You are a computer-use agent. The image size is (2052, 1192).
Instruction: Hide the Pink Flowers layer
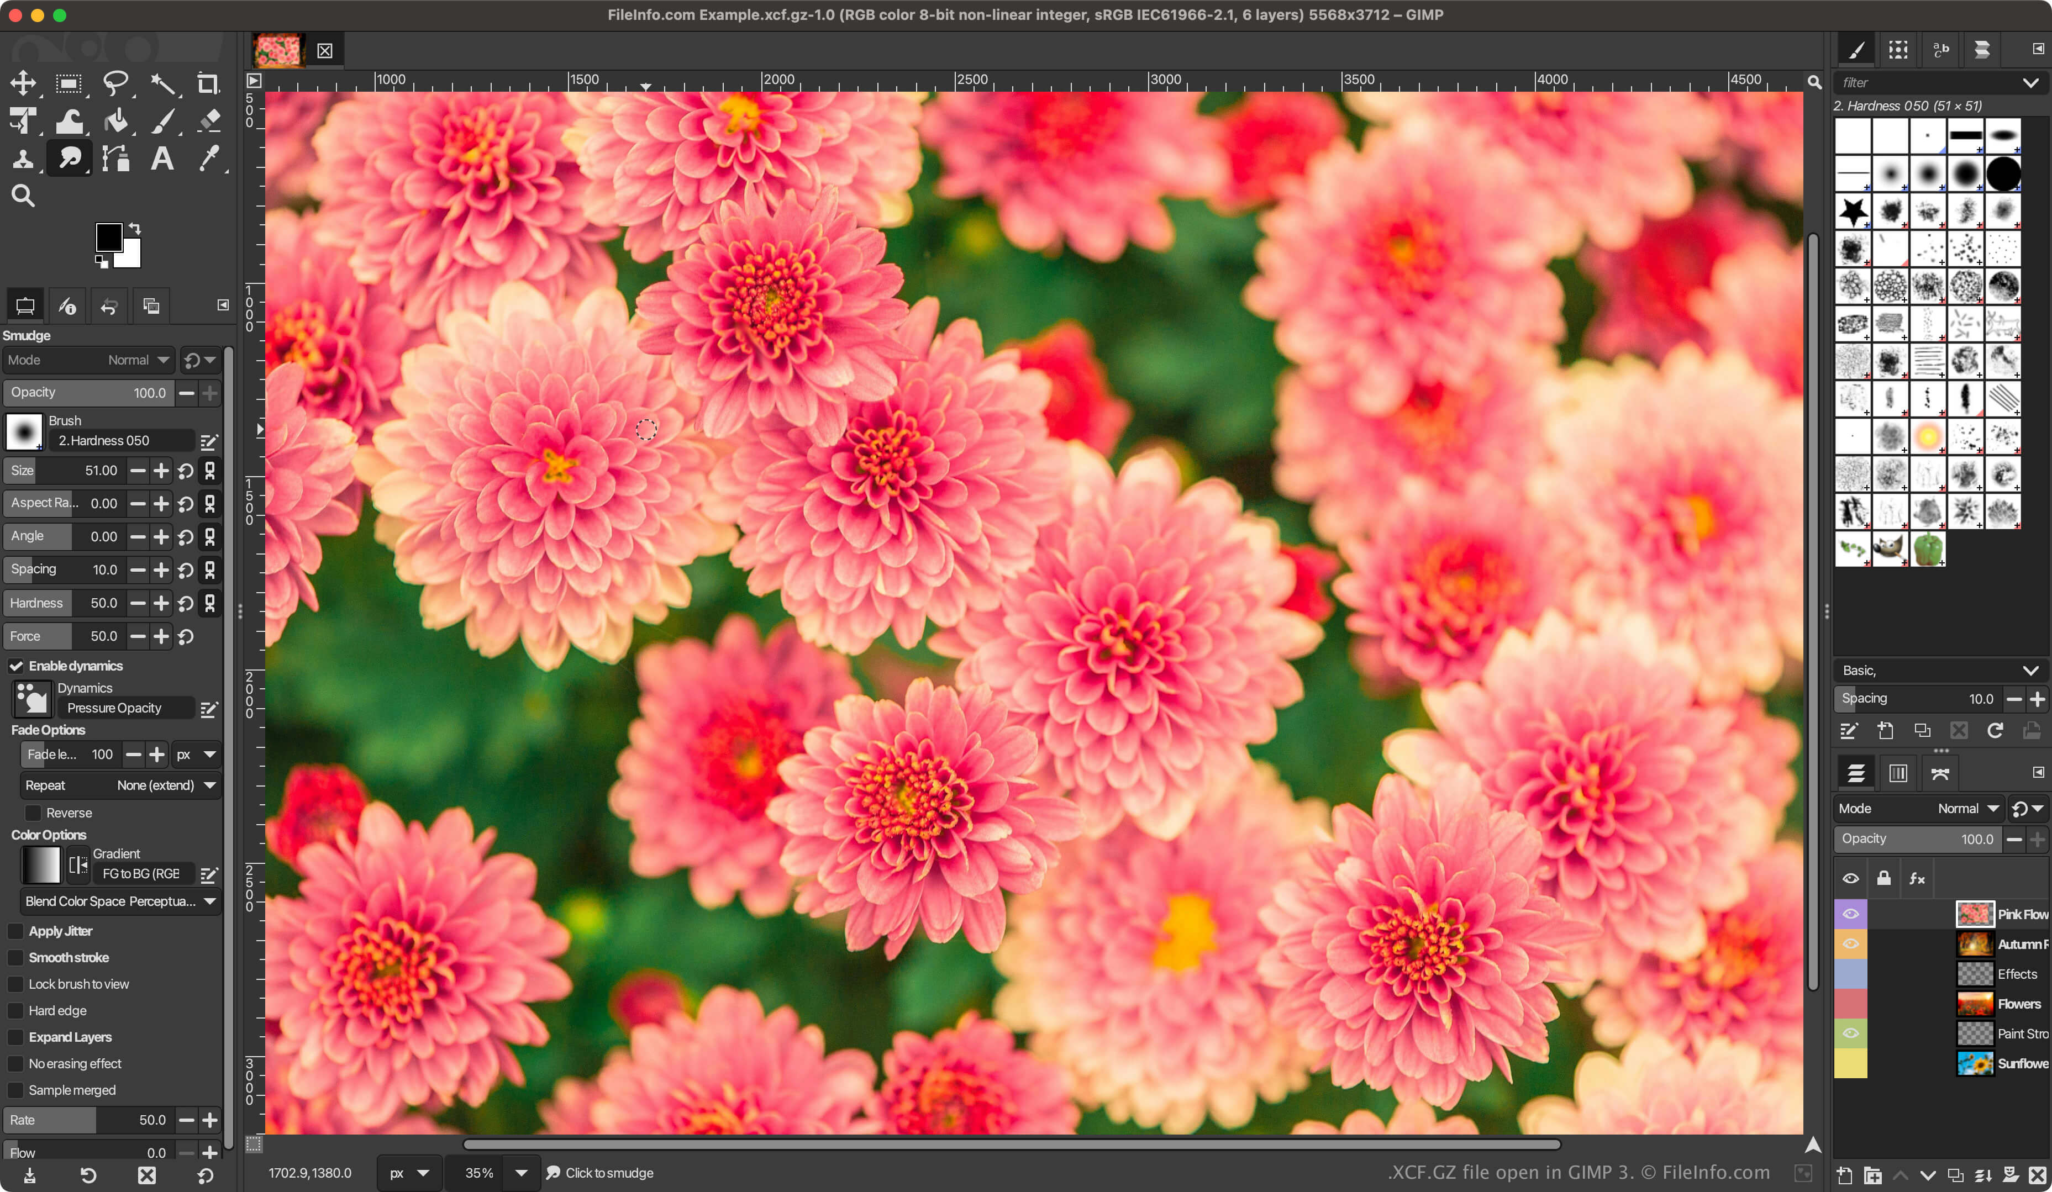click(1850, 914)
